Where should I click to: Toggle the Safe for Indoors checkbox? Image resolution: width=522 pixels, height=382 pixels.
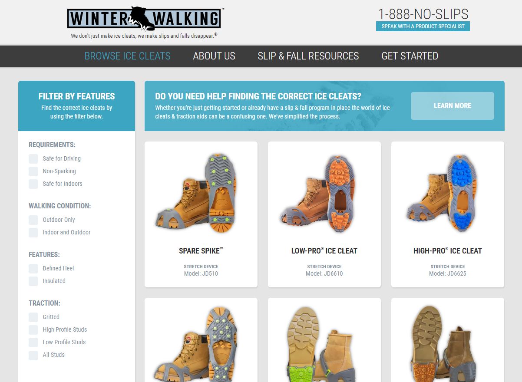click(33, 184)
